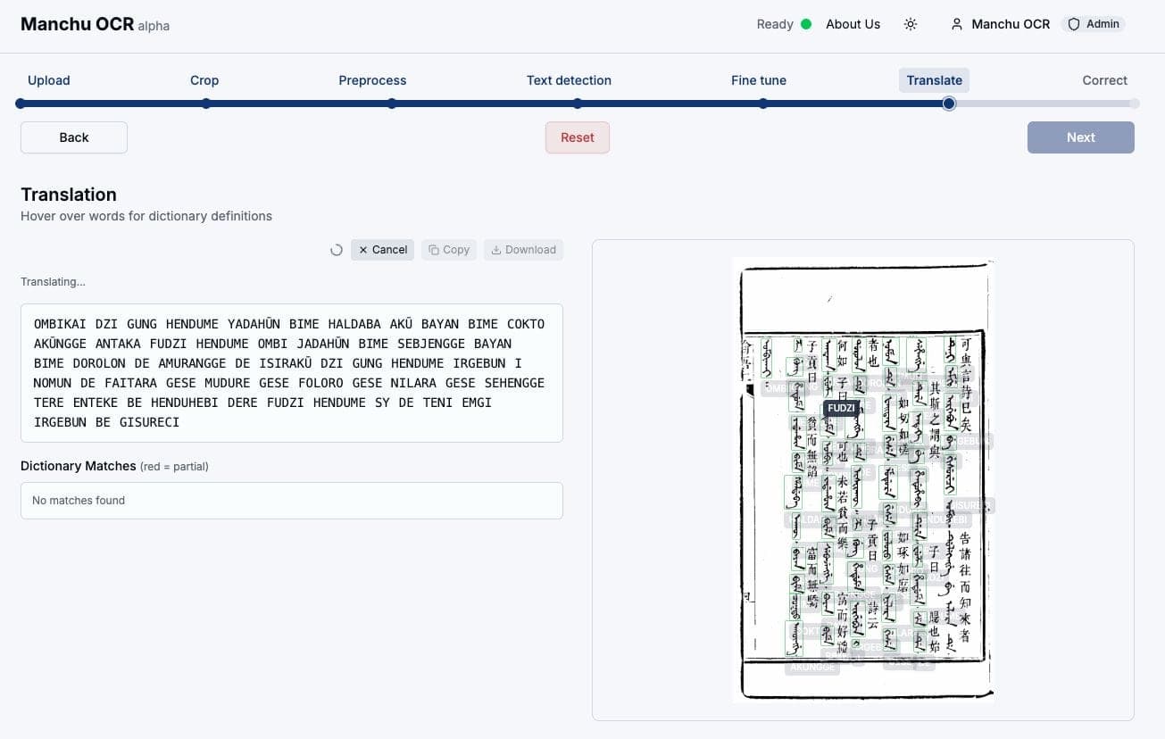Proceed with the Next button
The width and height of the screenshot is (1165, 739).
tap(1081, 137)
